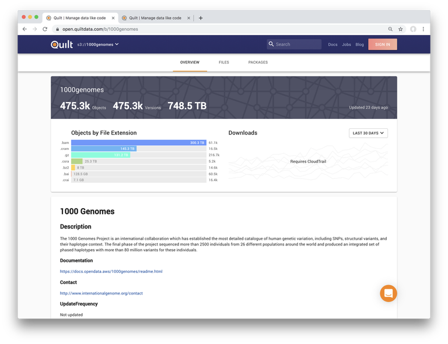
Task: Click the padlock site info icon
Action: 57,29
